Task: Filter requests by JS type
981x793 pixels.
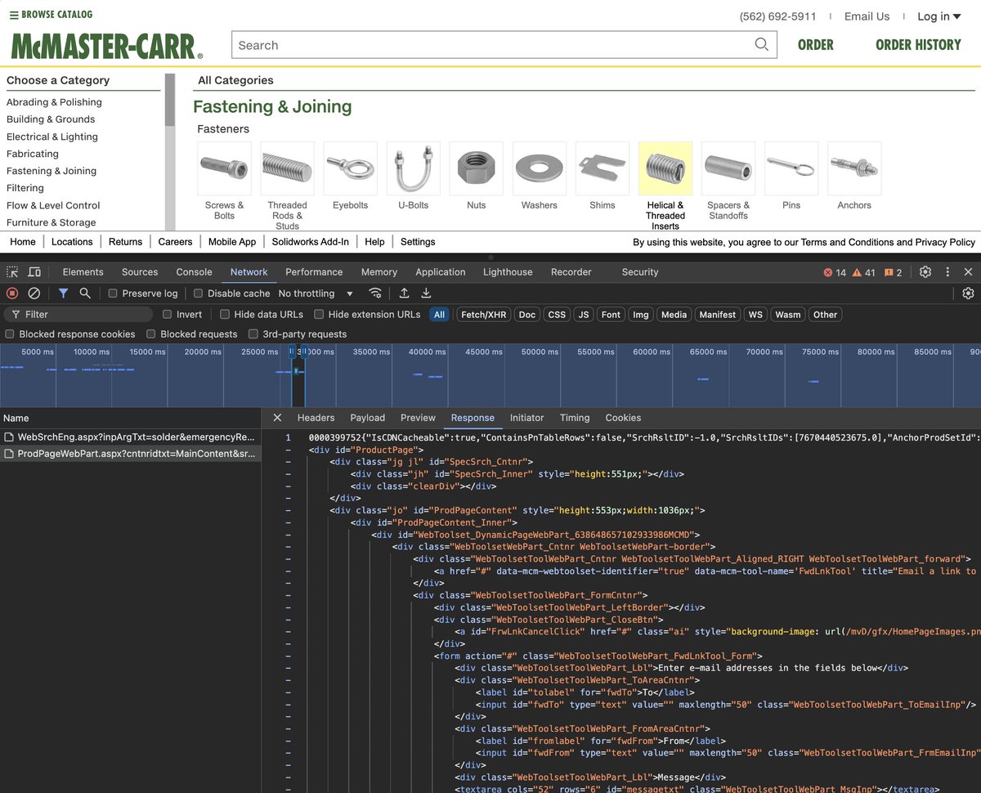Action: pyautogui.click(x=583, y=315)
